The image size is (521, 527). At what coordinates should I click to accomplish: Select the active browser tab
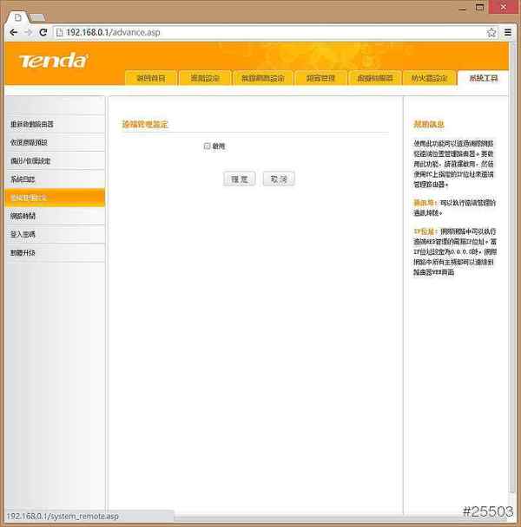click(18, 17)
